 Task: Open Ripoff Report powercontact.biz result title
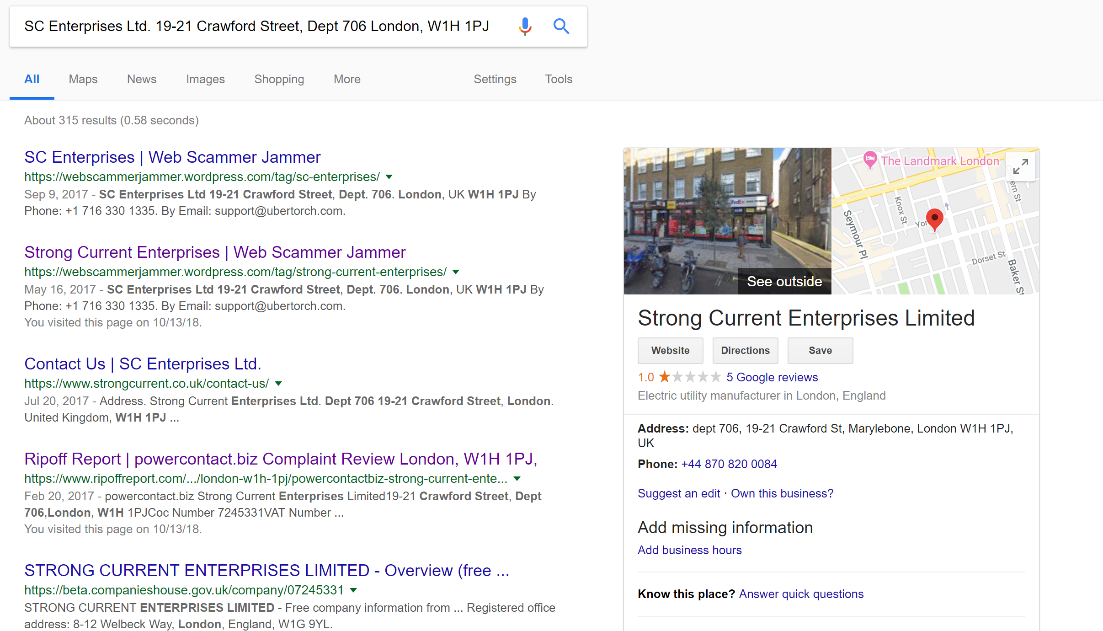click(x=281, y=459)
